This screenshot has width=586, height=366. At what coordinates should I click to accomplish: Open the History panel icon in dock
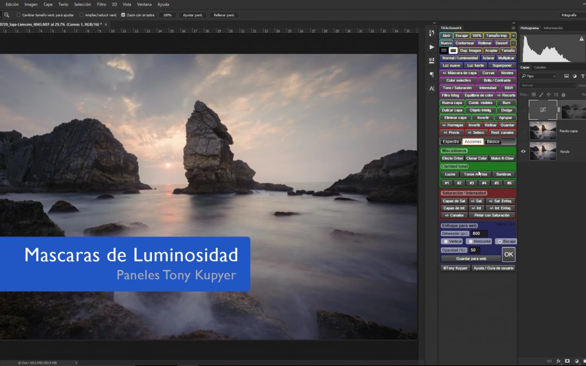(x=432, y=33)
